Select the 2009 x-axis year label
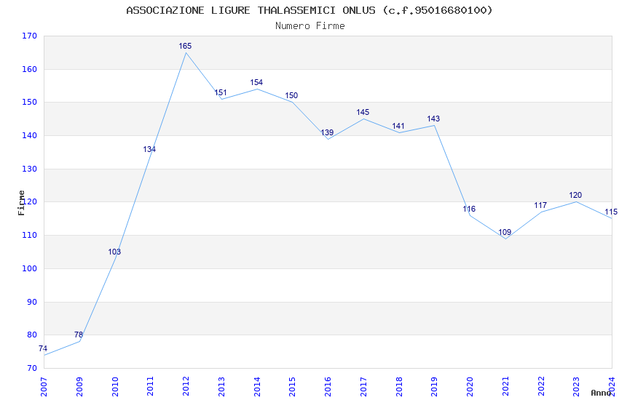This screenshot has width=619, height=400. (79, 387)
